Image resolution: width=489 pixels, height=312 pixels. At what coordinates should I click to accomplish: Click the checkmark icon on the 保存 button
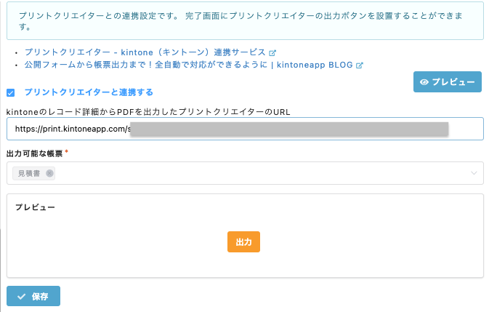coord(21,297)
